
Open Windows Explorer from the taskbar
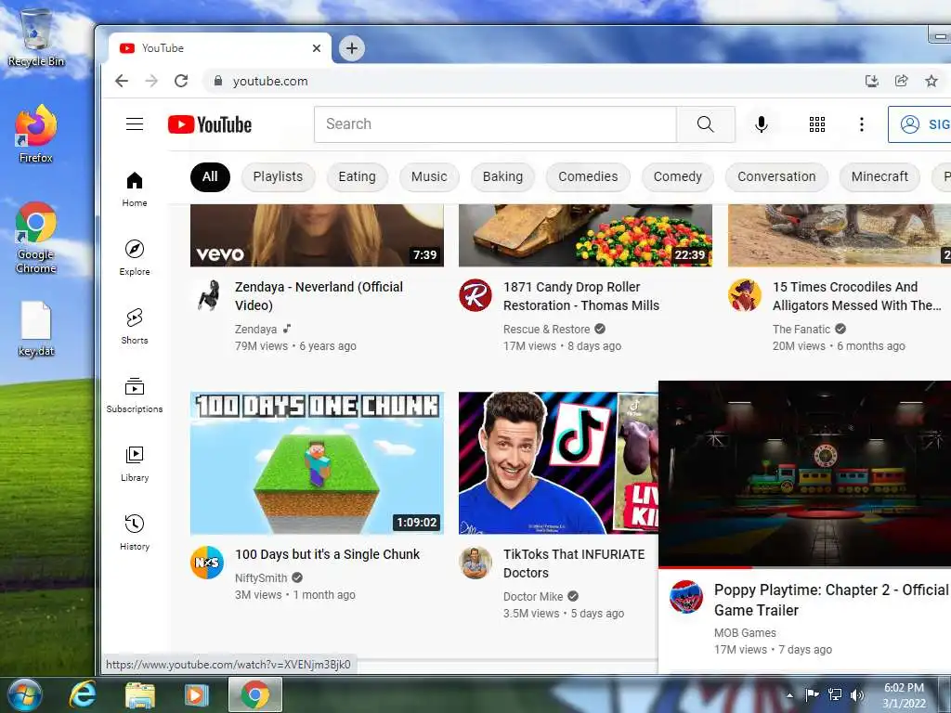139,694
